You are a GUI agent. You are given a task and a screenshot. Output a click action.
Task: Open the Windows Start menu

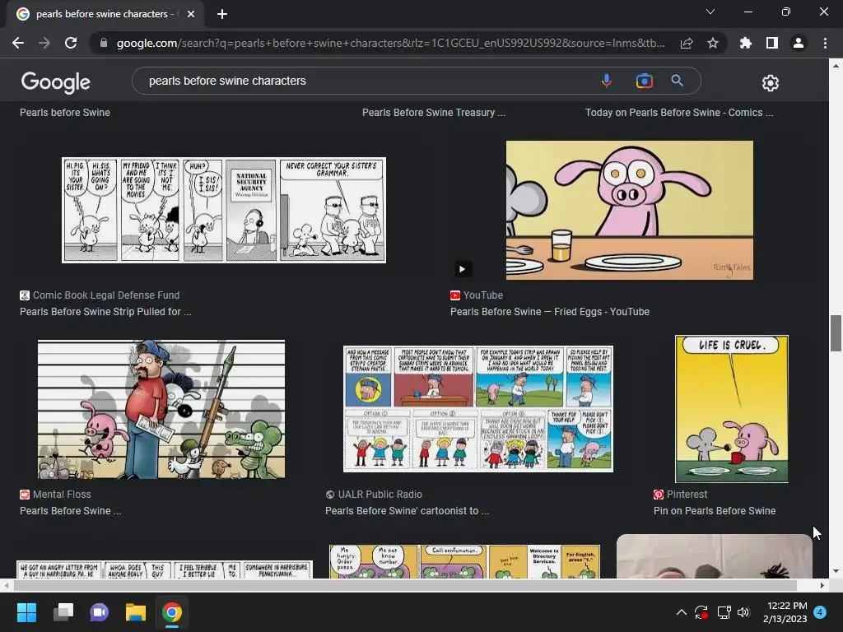coord(26,612)
